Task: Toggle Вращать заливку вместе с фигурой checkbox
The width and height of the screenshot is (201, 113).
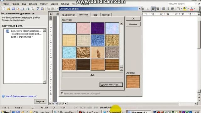Action: tap(62, 93)
